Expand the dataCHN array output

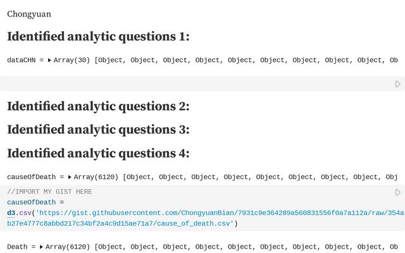click(x=50, y=60)
